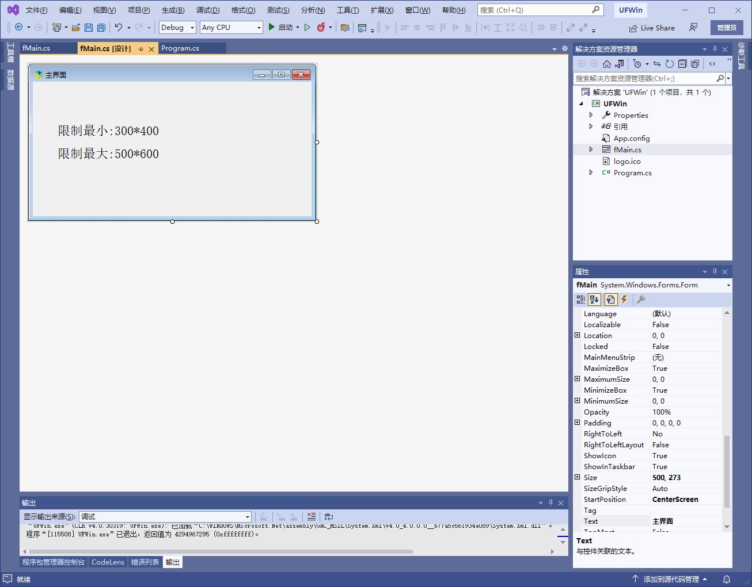Show events with lightning icon

pos(624,300)
